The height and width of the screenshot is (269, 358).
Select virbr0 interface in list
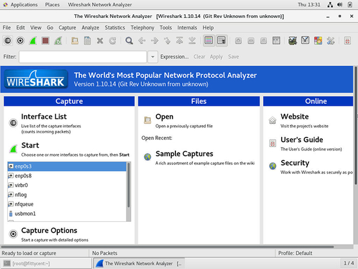coord(67,185)
